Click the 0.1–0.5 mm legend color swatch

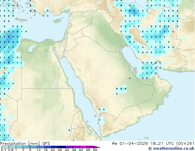coord(5,147)
